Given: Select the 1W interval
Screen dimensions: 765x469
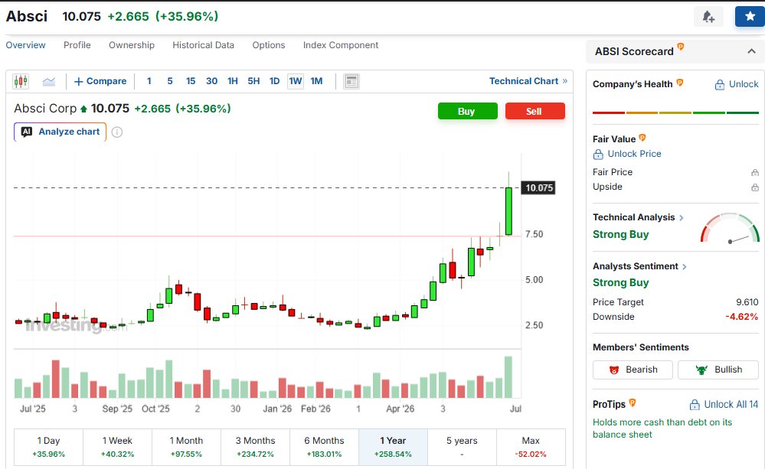Looking at the screenshot, I should [x=296, y=81].
